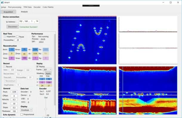Enable the Proportional checkbox

tap(21, 114)
